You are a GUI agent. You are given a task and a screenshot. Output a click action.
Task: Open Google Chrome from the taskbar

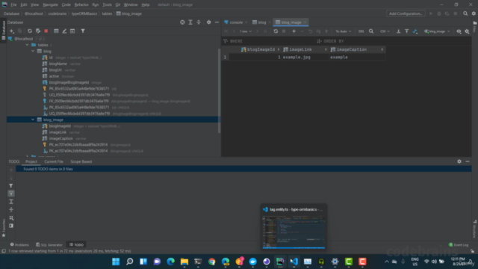212,262
